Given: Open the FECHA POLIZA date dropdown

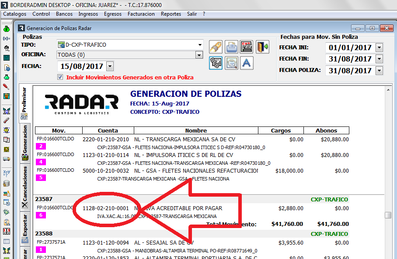Looking at the screenshot, I should tap(379, 71).
